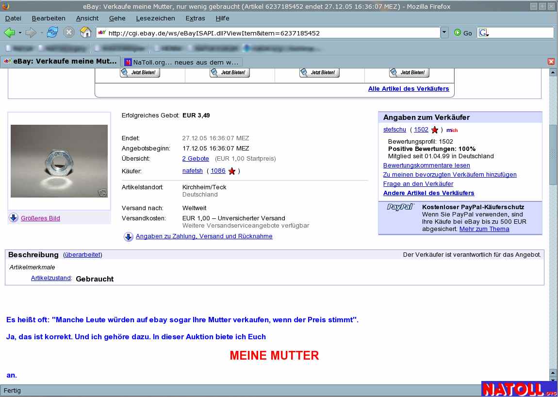Screen dimensions: 558x397
Task: Click the grey stop loading icon
Action: 69,33
